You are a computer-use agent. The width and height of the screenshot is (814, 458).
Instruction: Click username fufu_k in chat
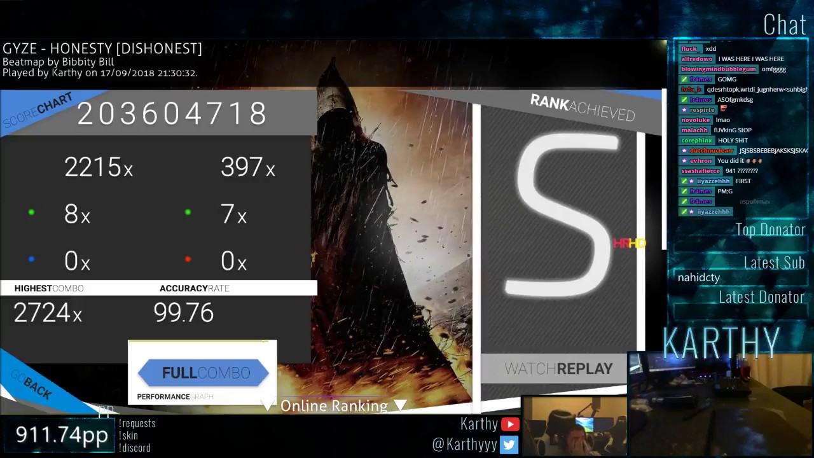click(x=691, y=90)
